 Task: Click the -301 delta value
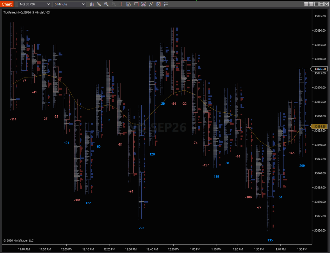coord(77,200)
